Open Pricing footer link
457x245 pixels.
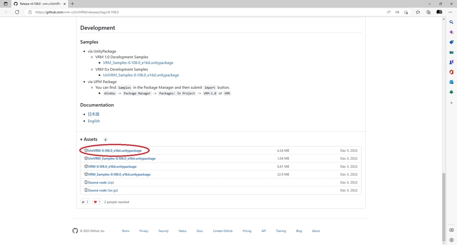[x=247, y=231]
